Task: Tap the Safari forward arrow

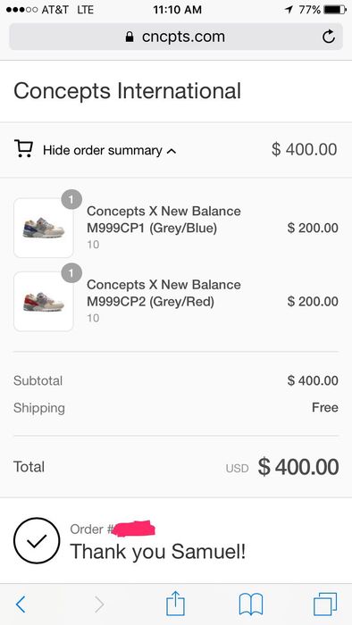Action: (x=99, y=604)
